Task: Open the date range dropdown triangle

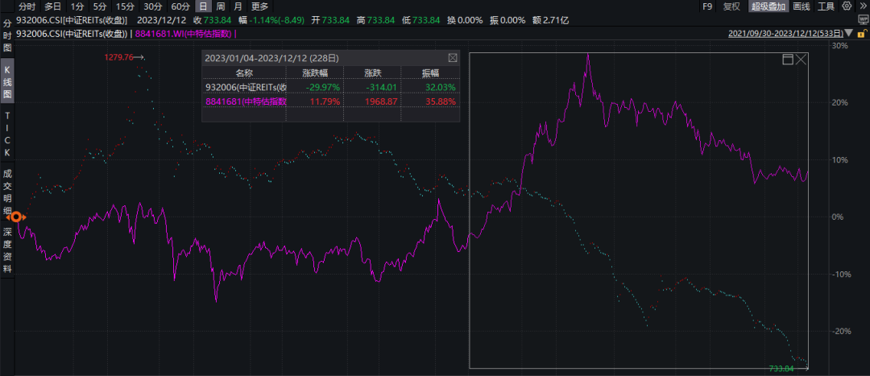Action: pyautogui.click(x=849, y=33)
